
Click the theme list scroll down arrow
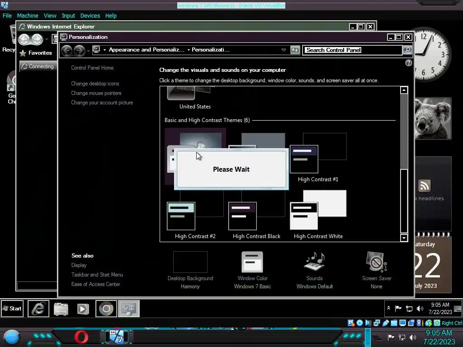point(404,238)
